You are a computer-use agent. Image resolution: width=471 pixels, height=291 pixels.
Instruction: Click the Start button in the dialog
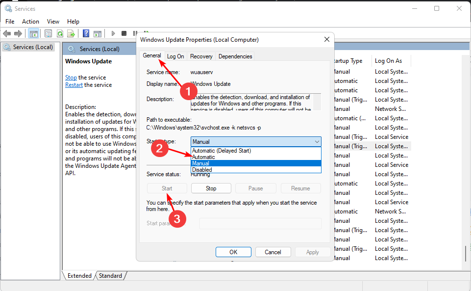pos(167,188)
